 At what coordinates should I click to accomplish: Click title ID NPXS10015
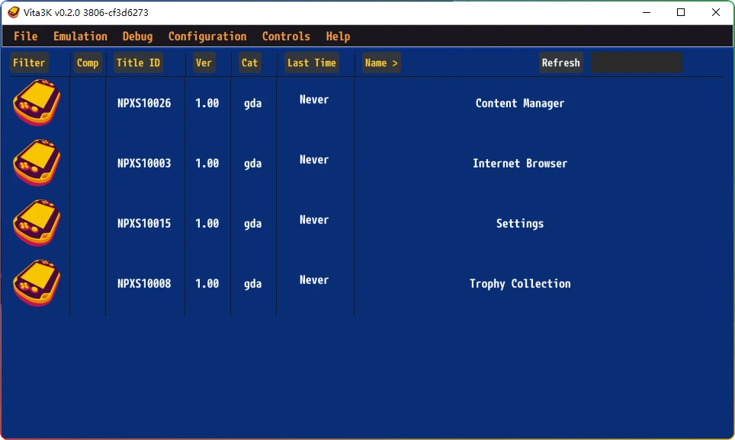tap(144, 223)
